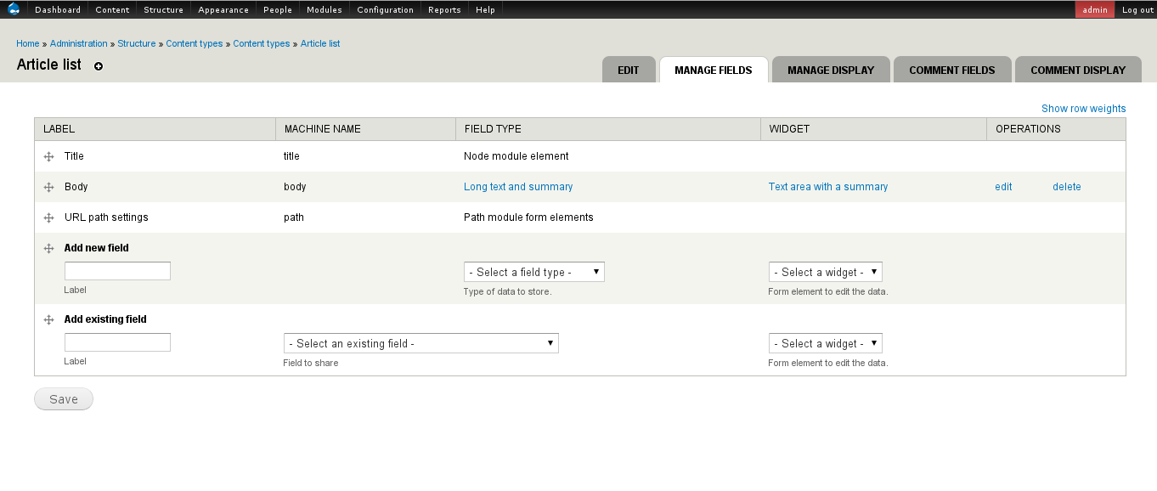
Task: Click the Drupal logo home icon
Action: coord(14,9)
